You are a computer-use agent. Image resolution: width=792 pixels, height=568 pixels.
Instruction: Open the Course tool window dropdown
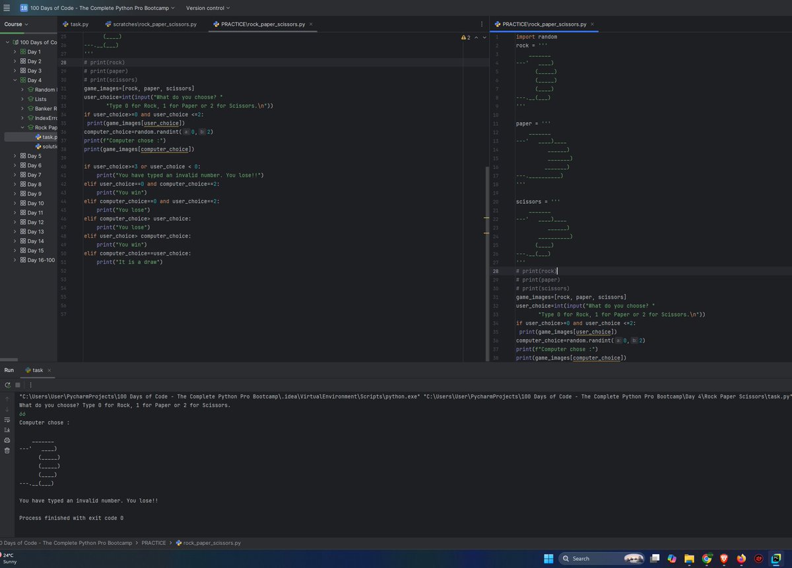pyautogui.click(x=16, y=24)
